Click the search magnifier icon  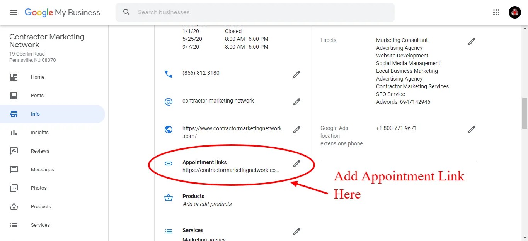click(127, 12)
